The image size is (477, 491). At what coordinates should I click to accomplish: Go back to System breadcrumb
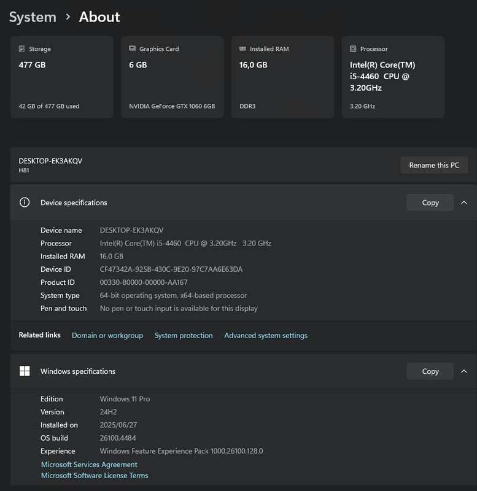(x=33, y=17)
